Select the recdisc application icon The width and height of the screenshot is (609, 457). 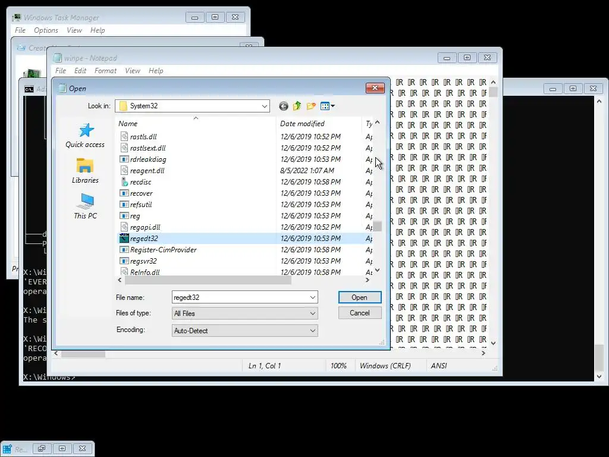[124, 181]
